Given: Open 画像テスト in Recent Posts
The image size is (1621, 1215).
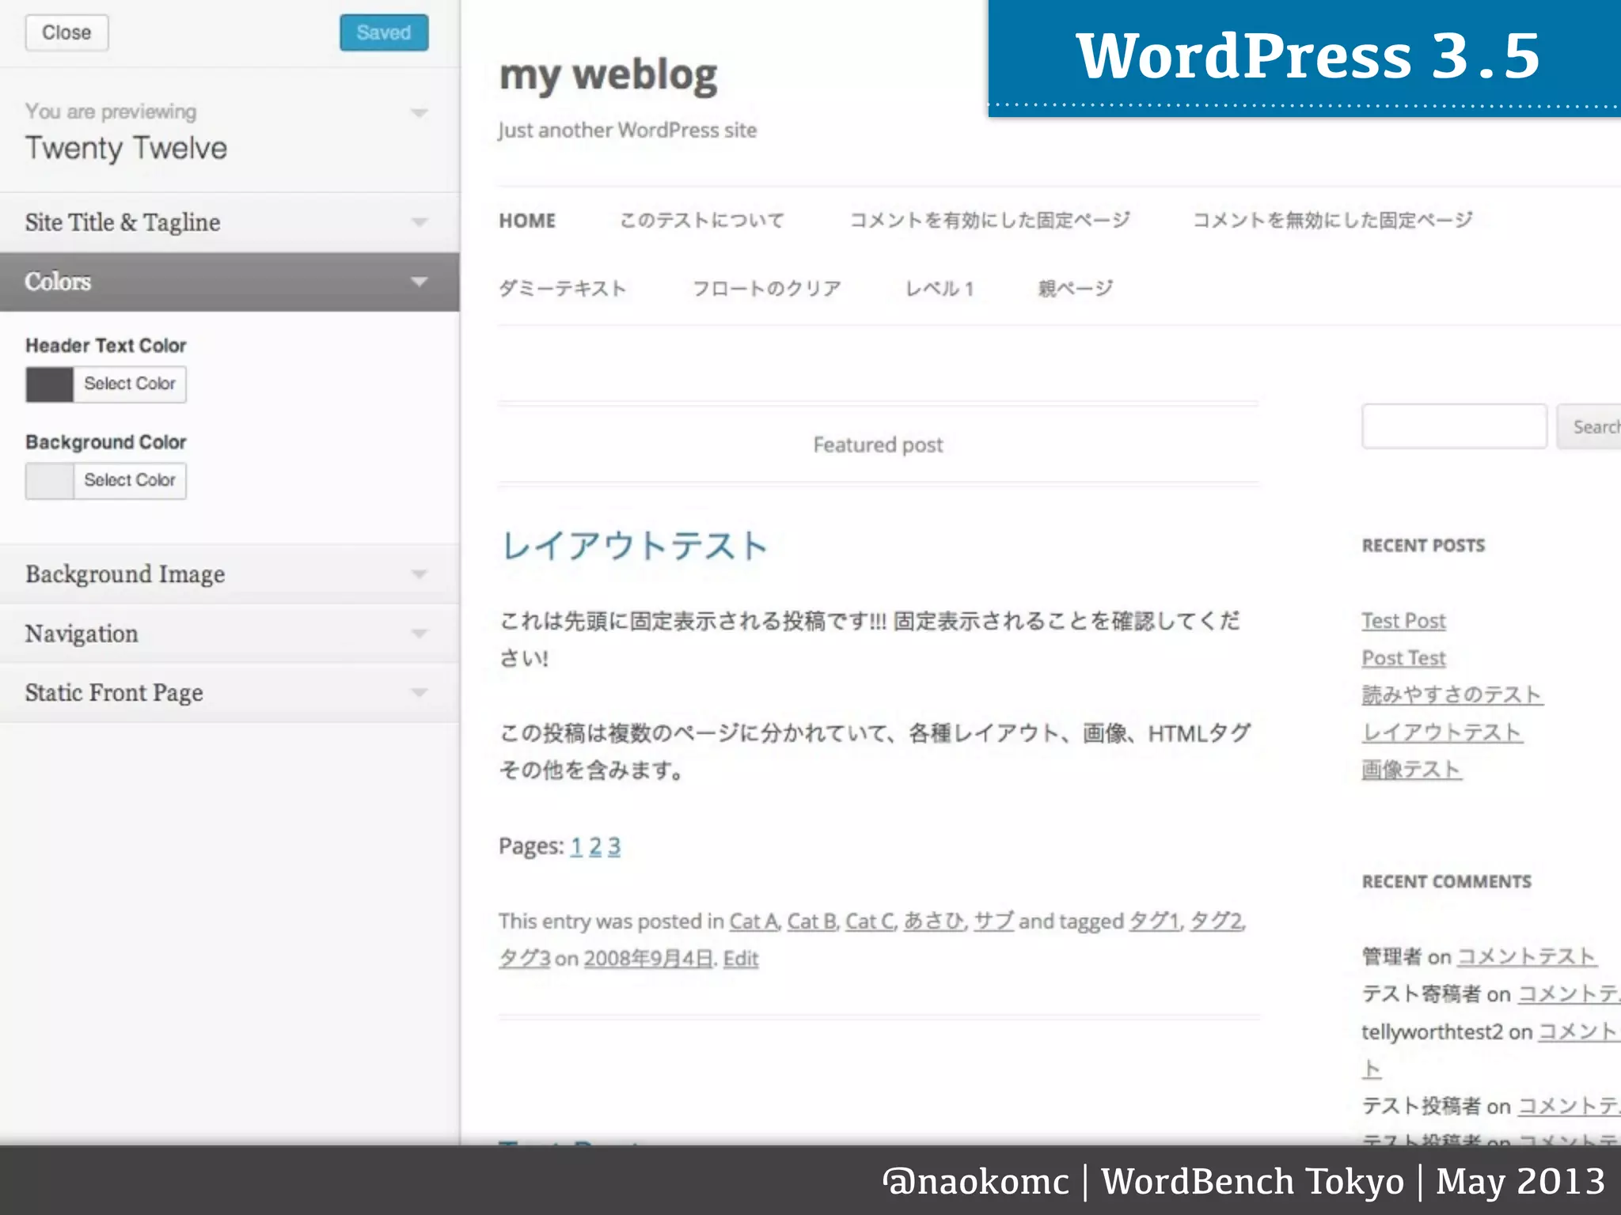Looking at the screenshot, I should click(1411, 770).
